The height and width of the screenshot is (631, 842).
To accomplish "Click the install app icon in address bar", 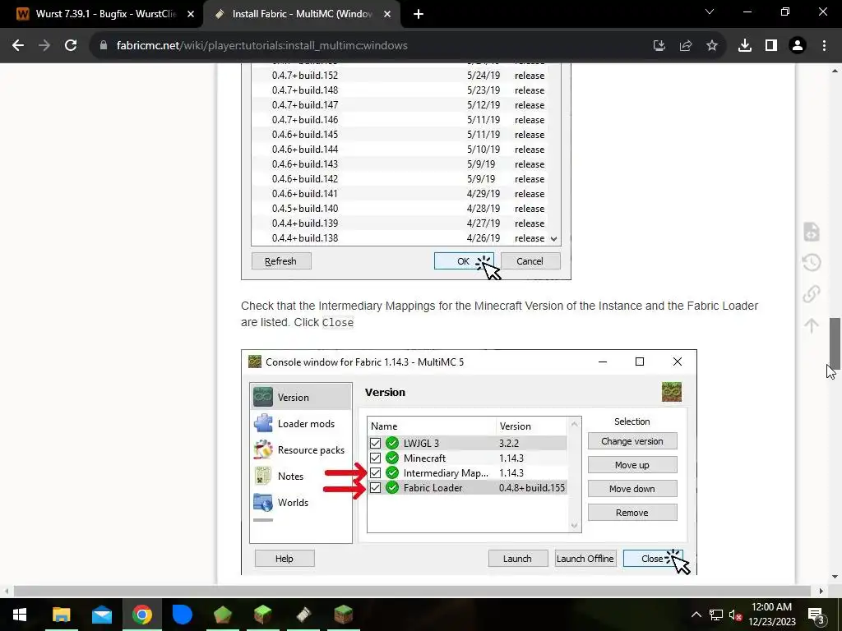I will [x=659, y=46].
